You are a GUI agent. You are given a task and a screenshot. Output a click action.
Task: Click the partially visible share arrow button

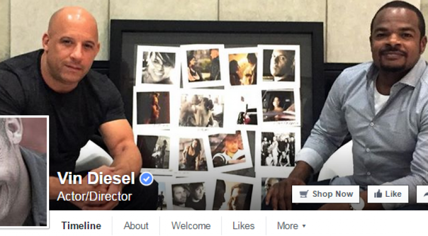coord(422,194)
